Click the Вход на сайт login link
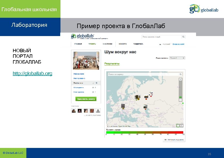The width and height of the screenshot is (224, 158). point(178,44)
